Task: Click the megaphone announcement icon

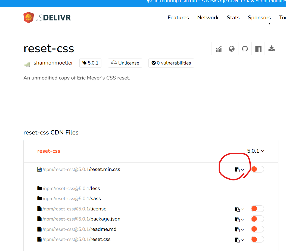Action: coord(149,1)
